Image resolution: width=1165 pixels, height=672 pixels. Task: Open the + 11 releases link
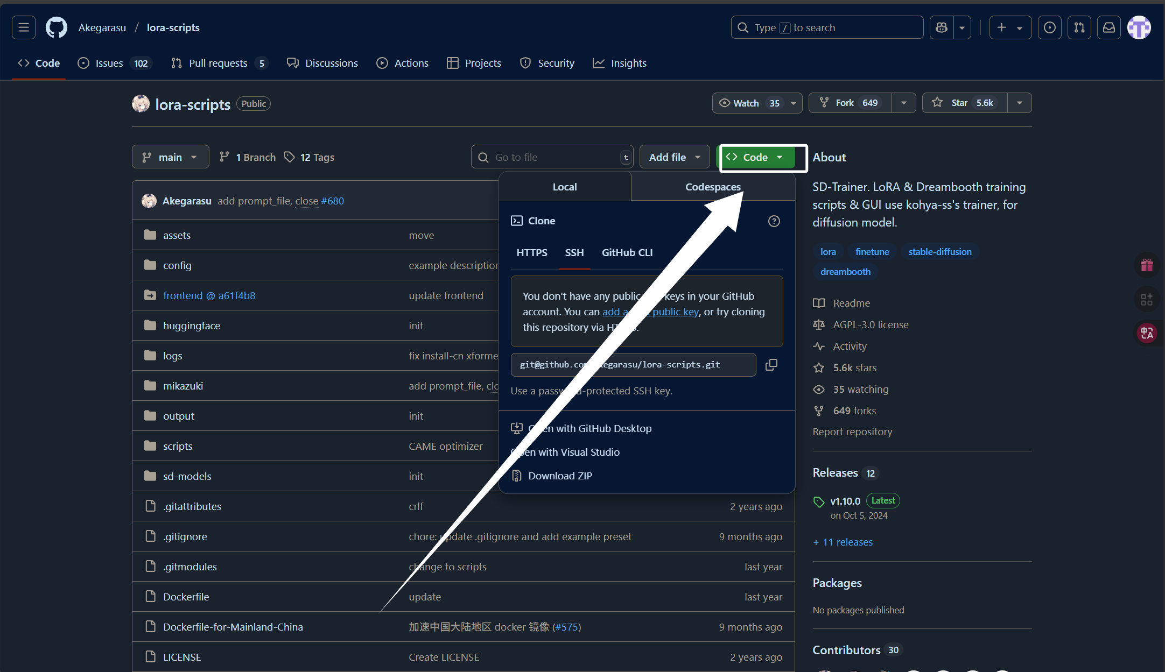(843, 542)
